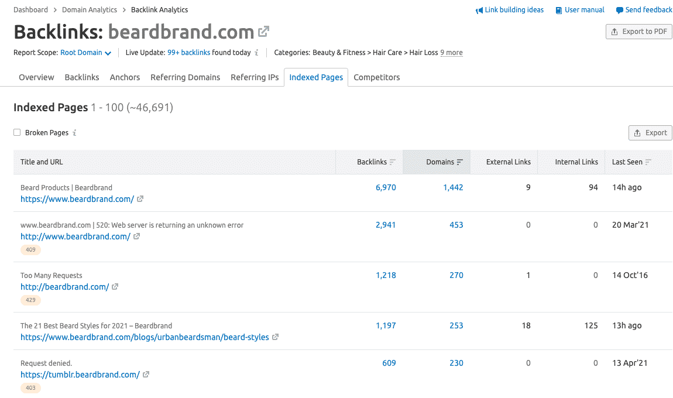Click info icon beside Broken Pages
This screenshot has width=673, height=398.
[x=74, y=133]
